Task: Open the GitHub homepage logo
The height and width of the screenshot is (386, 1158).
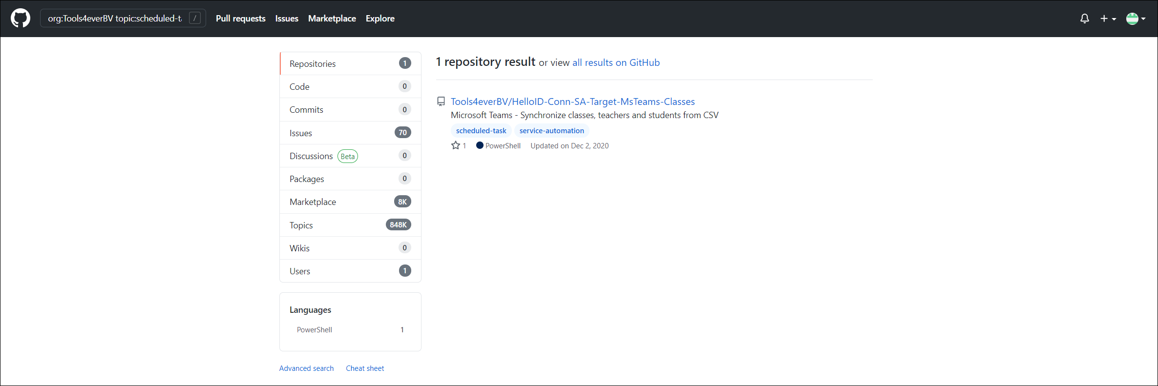Action: [21, 19]
